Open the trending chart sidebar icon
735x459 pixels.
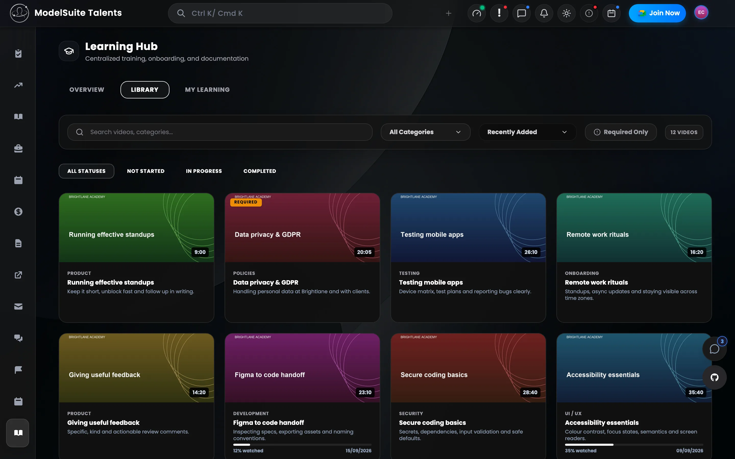click(x=18, y=85)
